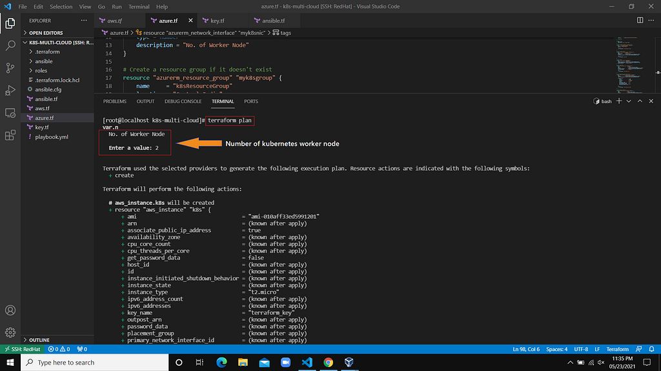Switch to the Ports panel tab
This screenshot has height=371, width=661.
(x=251, y=101)
